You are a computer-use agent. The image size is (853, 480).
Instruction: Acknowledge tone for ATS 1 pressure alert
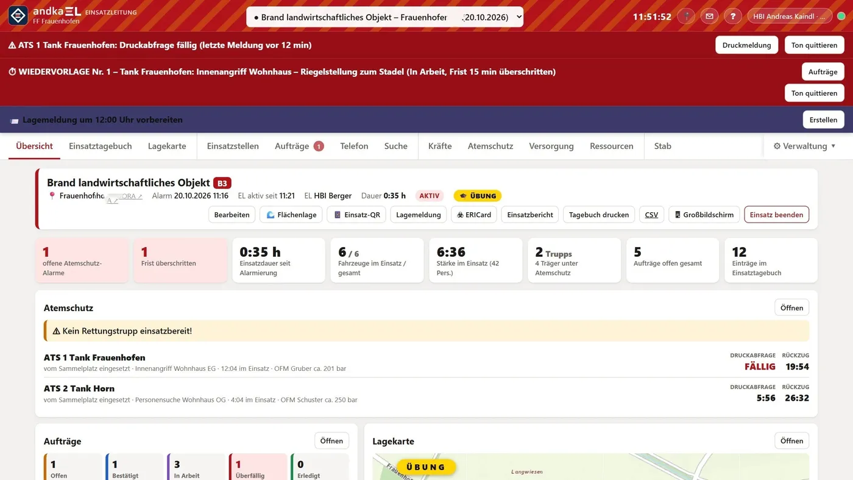click(x=814, y=45)
